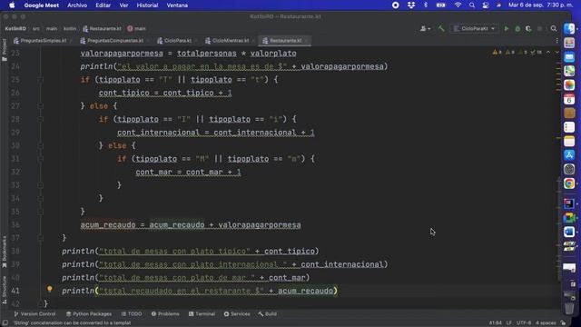Open the CicloParaKt run configuration dropdown
This screenshot has height=327, width=581.
[x=474, y=28]
